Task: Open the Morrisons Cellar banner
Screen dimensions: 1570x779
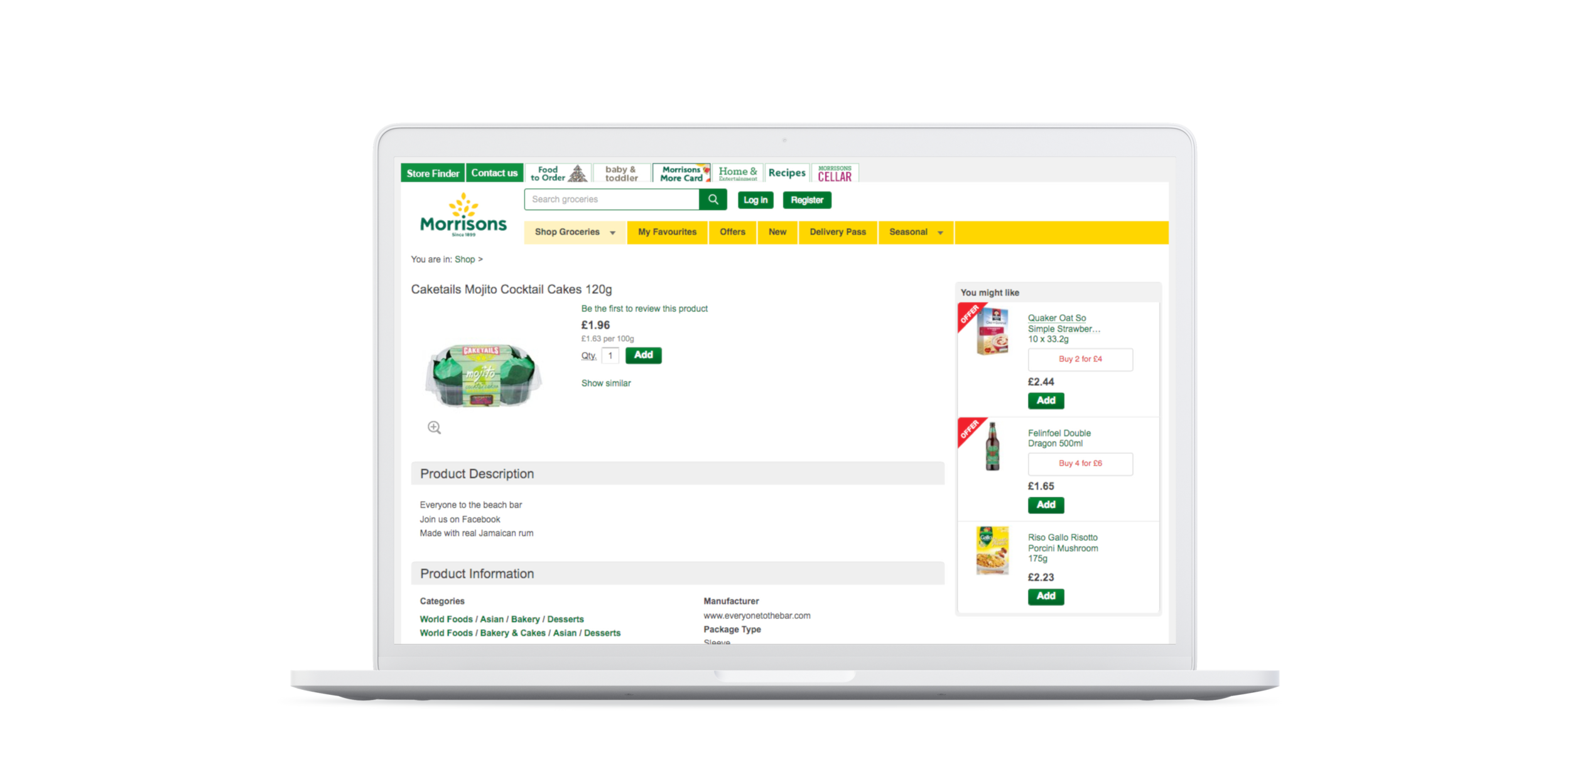Action: coord(835,173)
